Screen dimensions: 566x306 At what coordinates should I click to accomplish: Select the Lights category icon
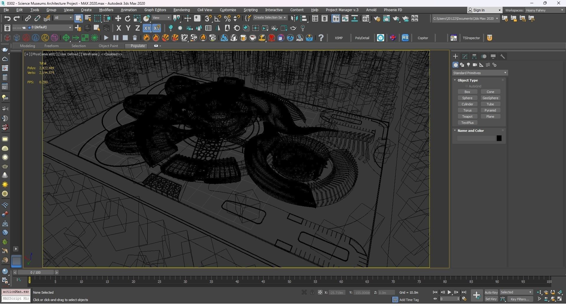click(x=468, y=65)
